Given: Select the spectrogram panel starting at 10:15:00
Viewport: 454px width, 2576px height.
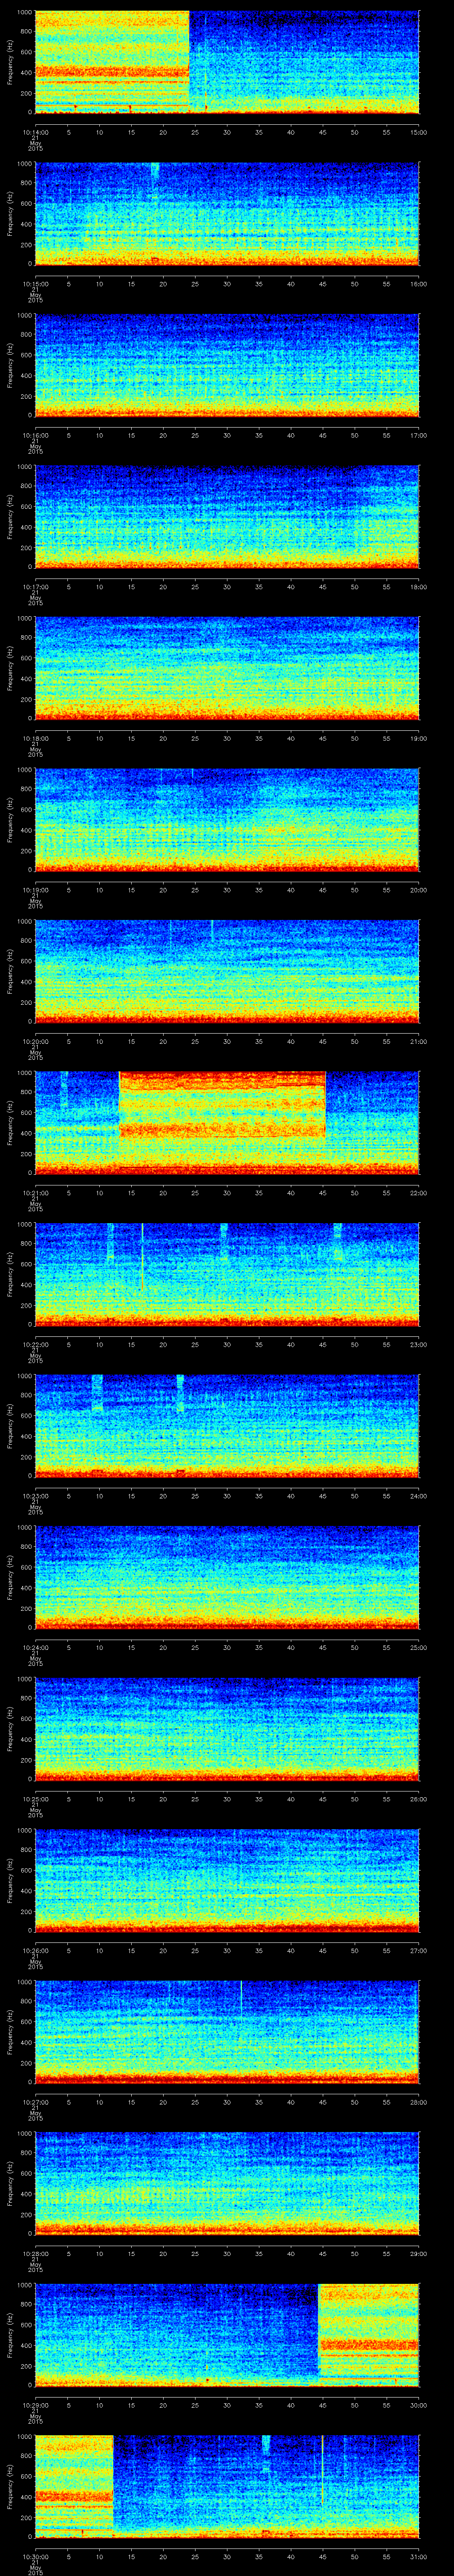Looking at the screenshot, I should coord(227,214).
